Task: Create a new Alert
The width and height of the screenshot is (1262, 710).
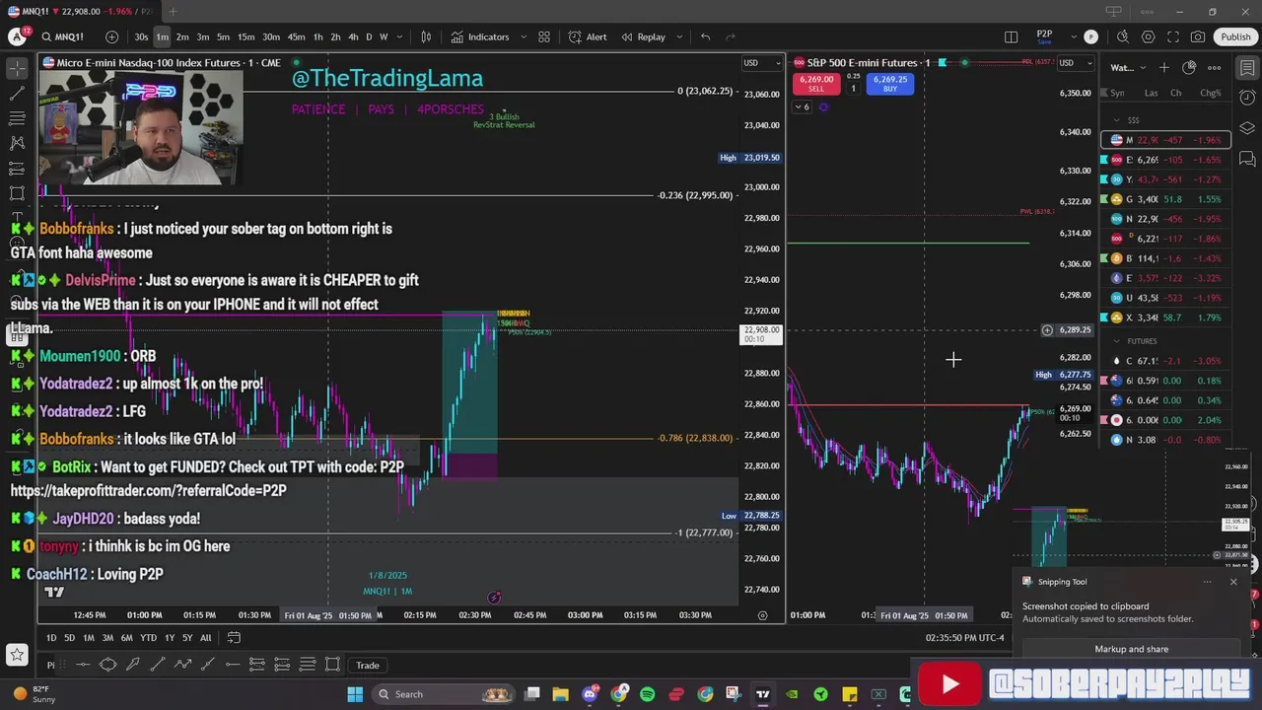Action: click(x=588, y=36)
